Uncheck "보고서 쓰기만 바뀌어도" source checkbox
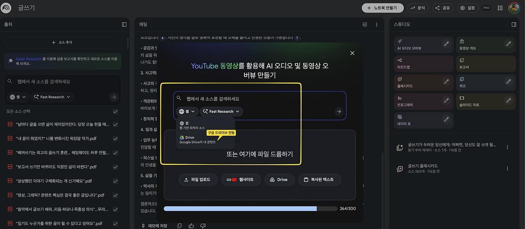 [115, 167]
